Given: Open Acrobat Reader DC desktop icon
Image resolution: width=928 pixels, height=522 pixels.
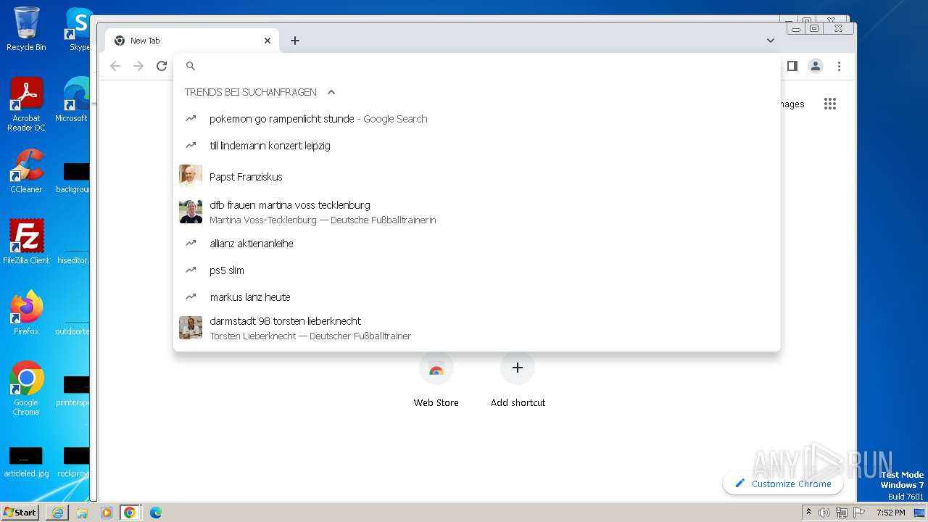Looking at the screenshot, I should [26, 105].
